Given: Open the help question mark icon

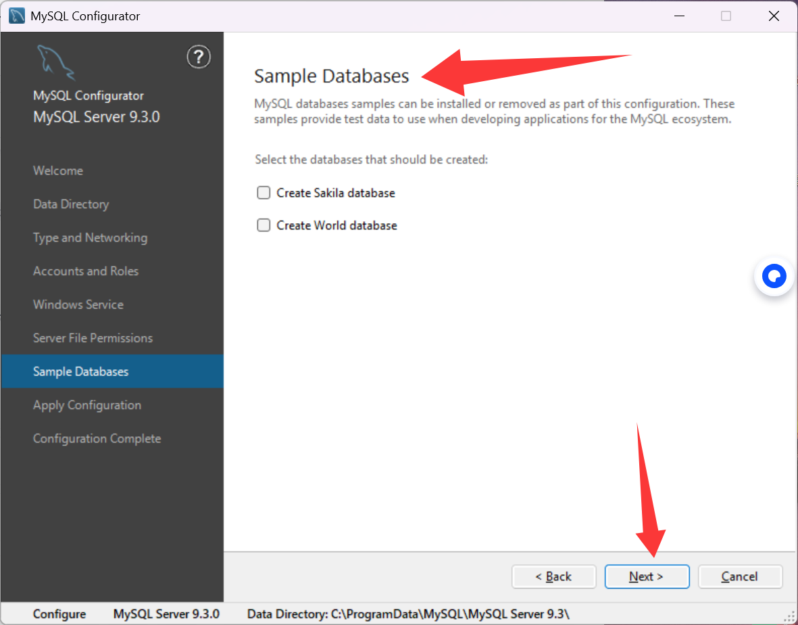Looking at the screenshot, I should click(x=199, y=57).
